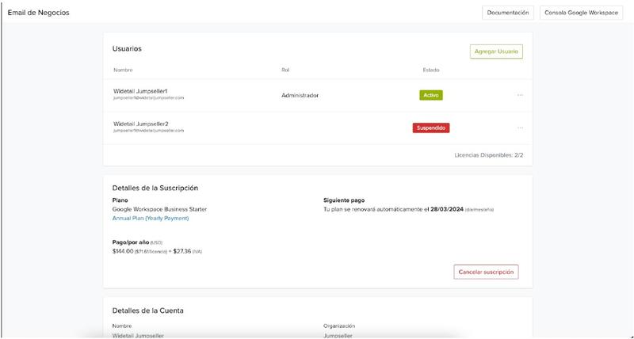634x339 pixels.
Task: Click the Email de Negocios title
Action: (x=38, y=13)
